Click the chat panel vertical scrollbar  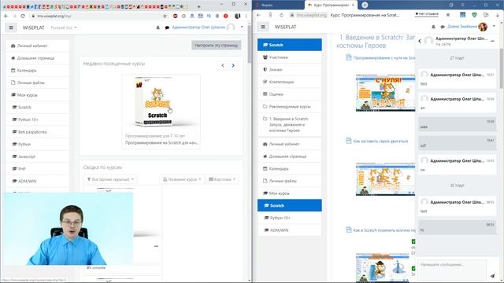coord(502,69)
